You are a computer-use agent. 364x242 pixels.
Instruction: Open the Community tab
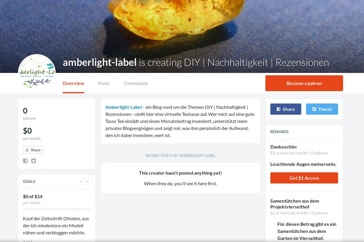click(136, 83)
